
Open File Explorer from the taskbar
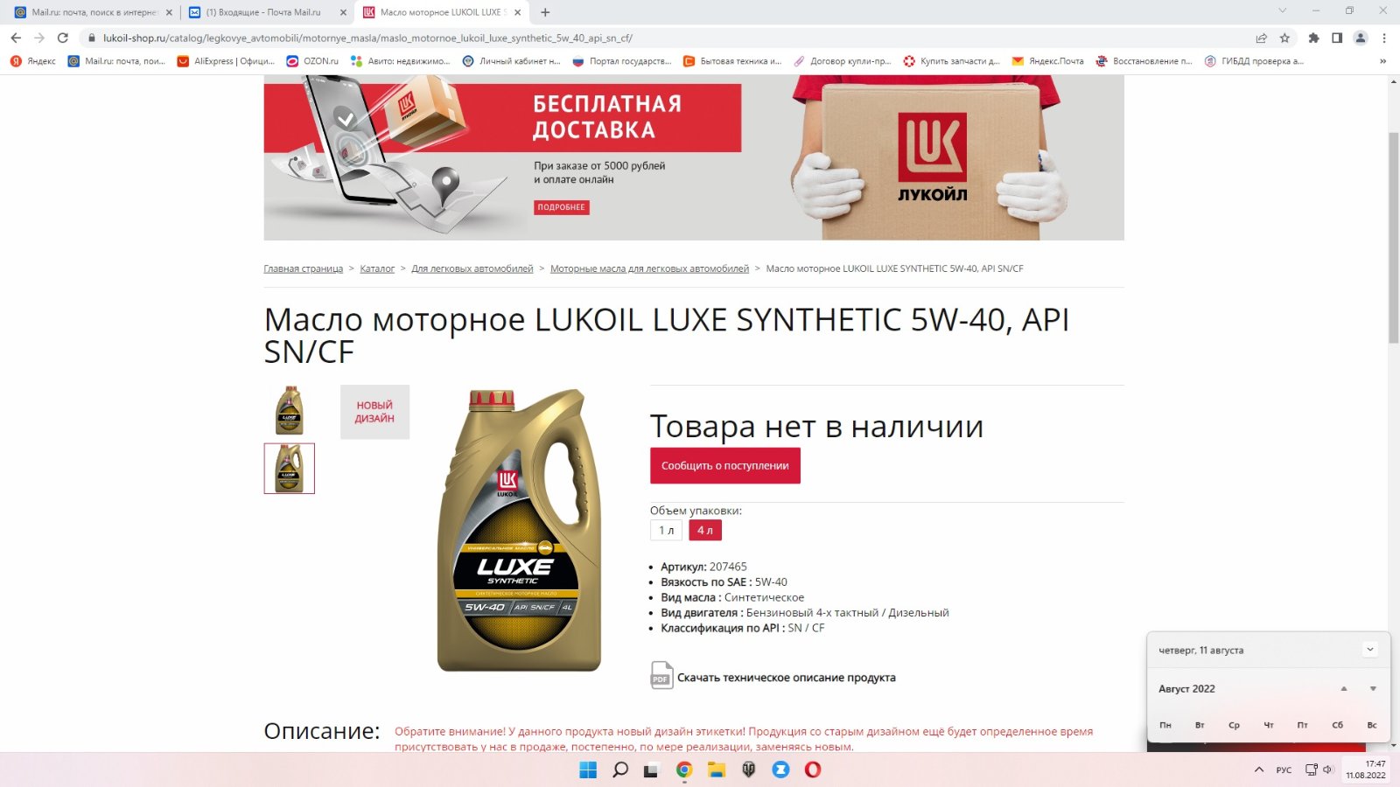click(x=717, y=770)
